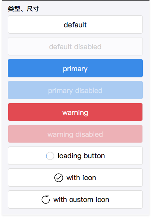Click the check-circle icon beside "with icon"
This screenshot has width=153, height=218.
59,178
